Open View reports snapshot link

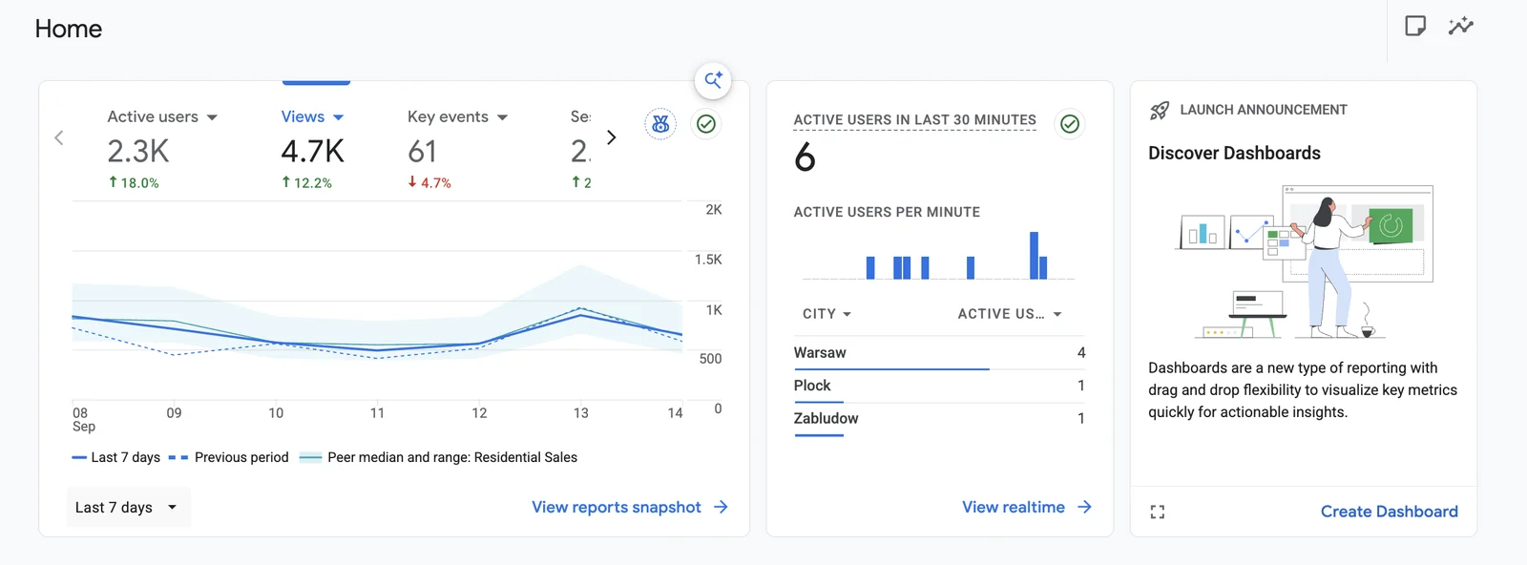[617, 507]
